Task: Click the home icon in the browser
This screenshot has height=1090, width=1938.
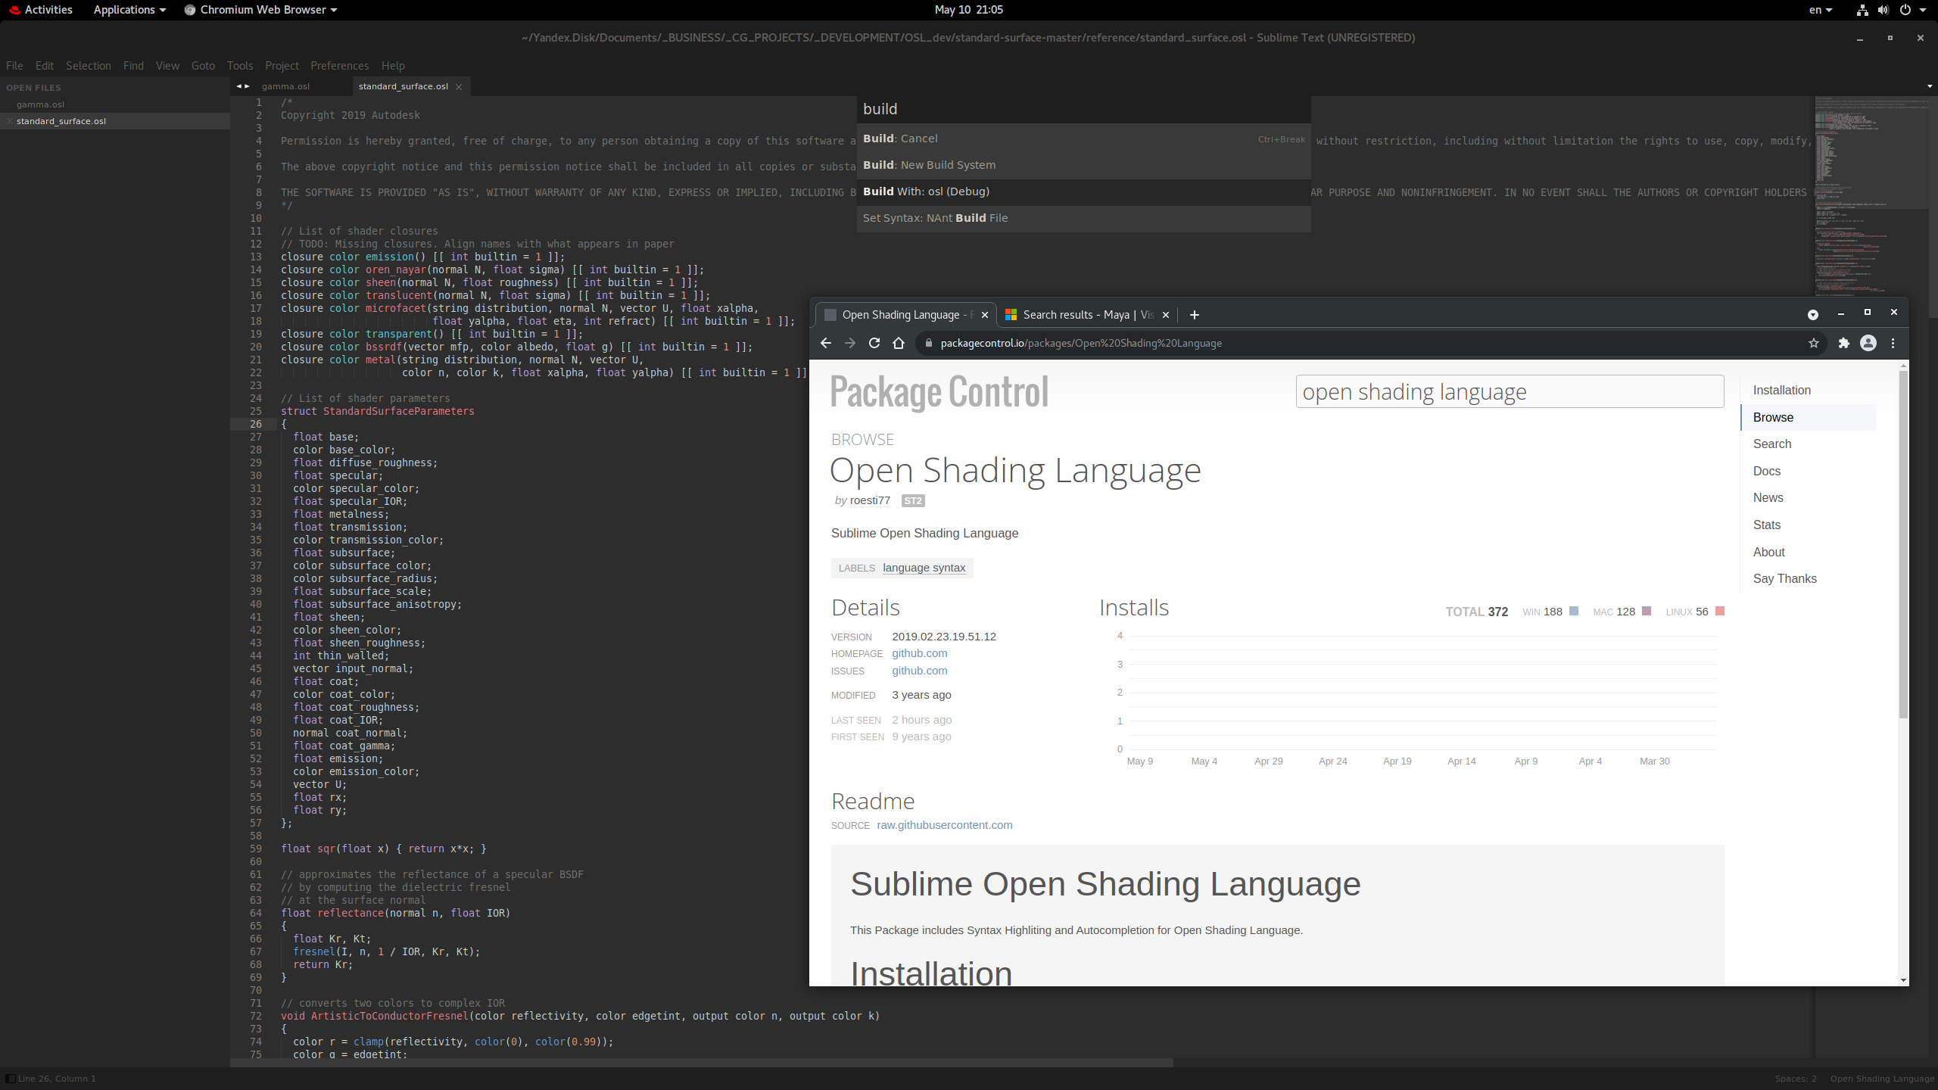Action: point(899,343)
